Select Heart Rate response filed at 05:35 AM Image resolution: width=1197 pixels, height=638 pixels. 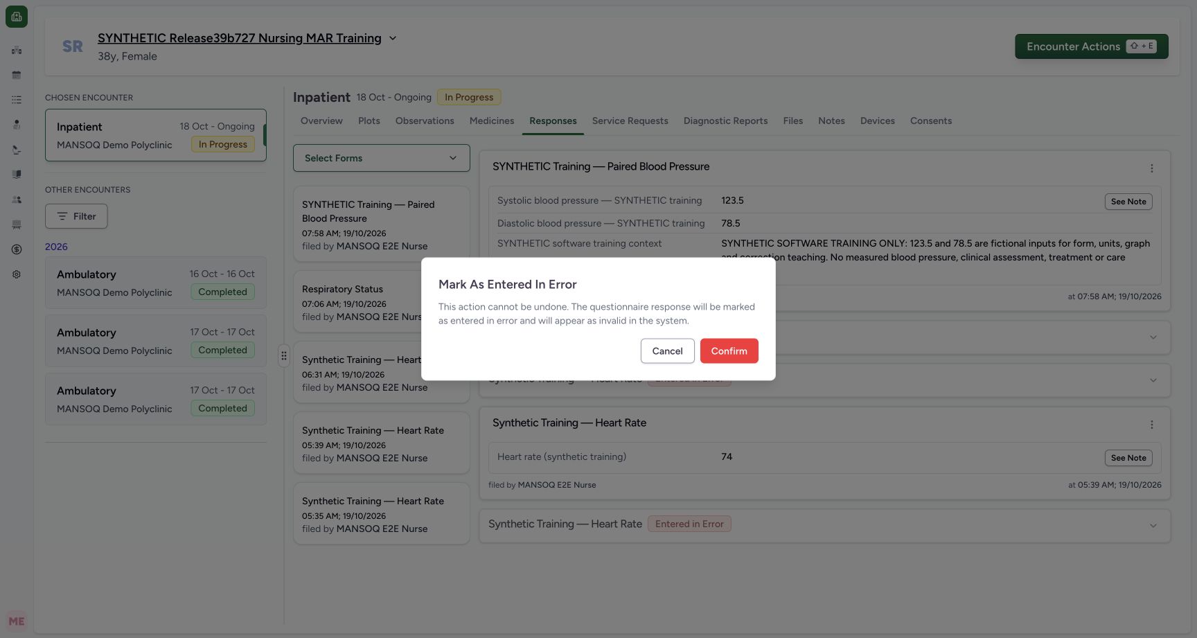pos(382,514)
